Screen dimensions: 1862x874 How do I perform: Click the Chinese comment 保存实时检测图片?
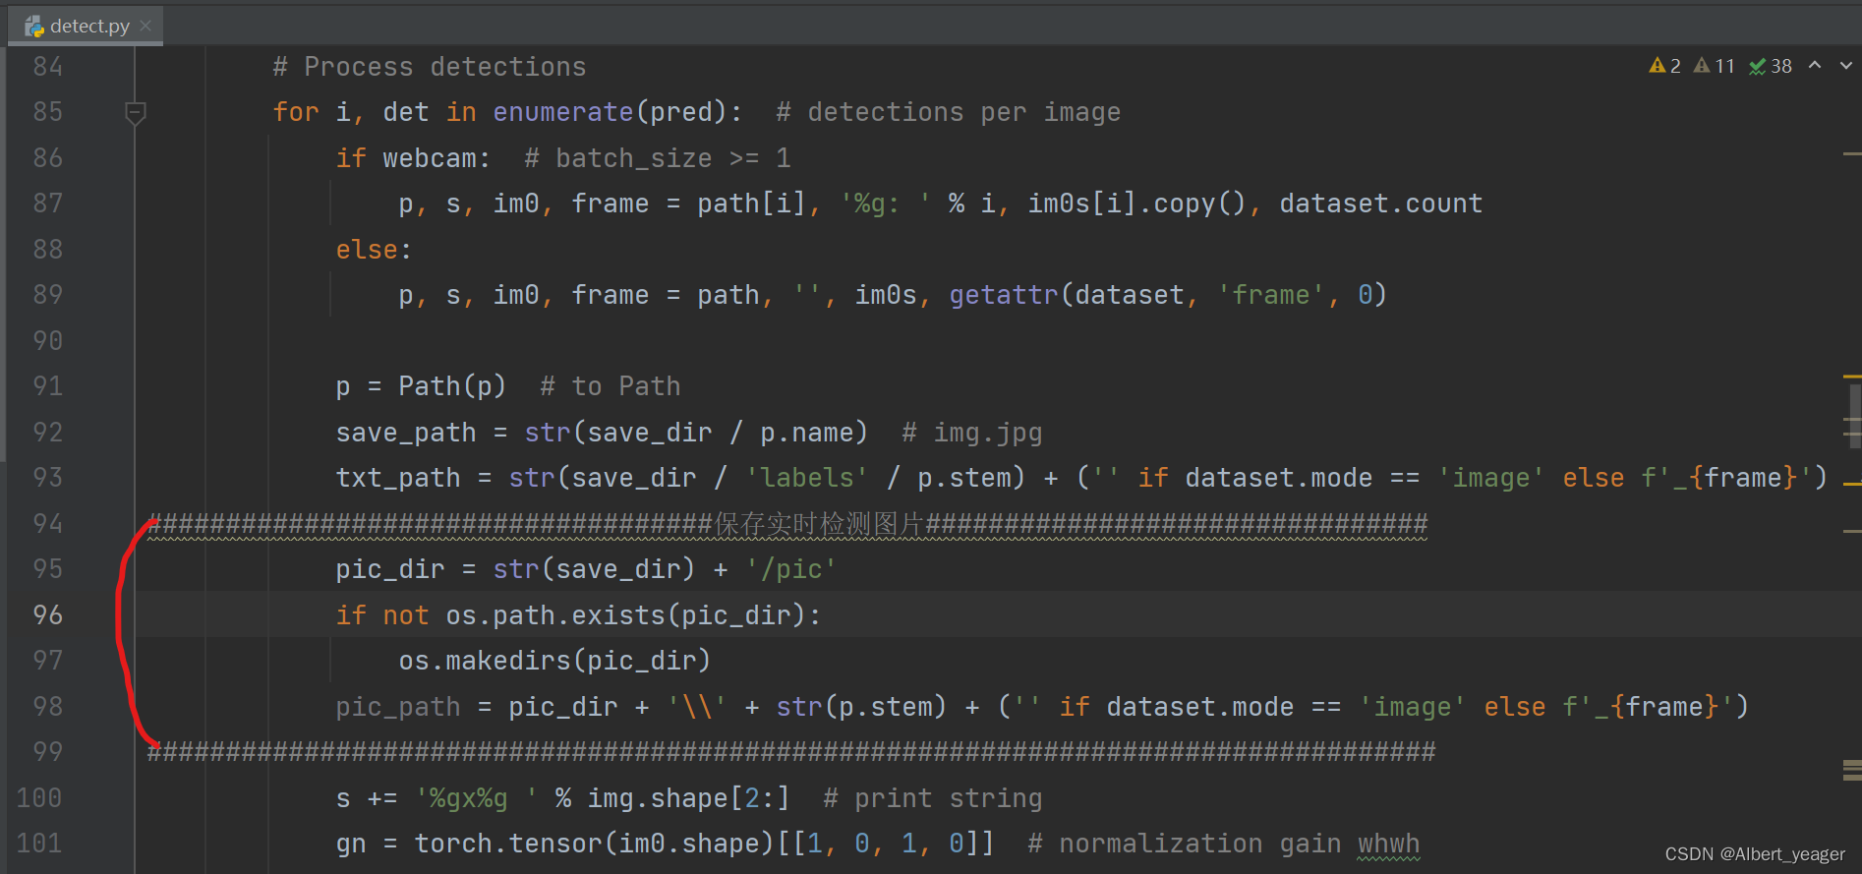(819, 524)
